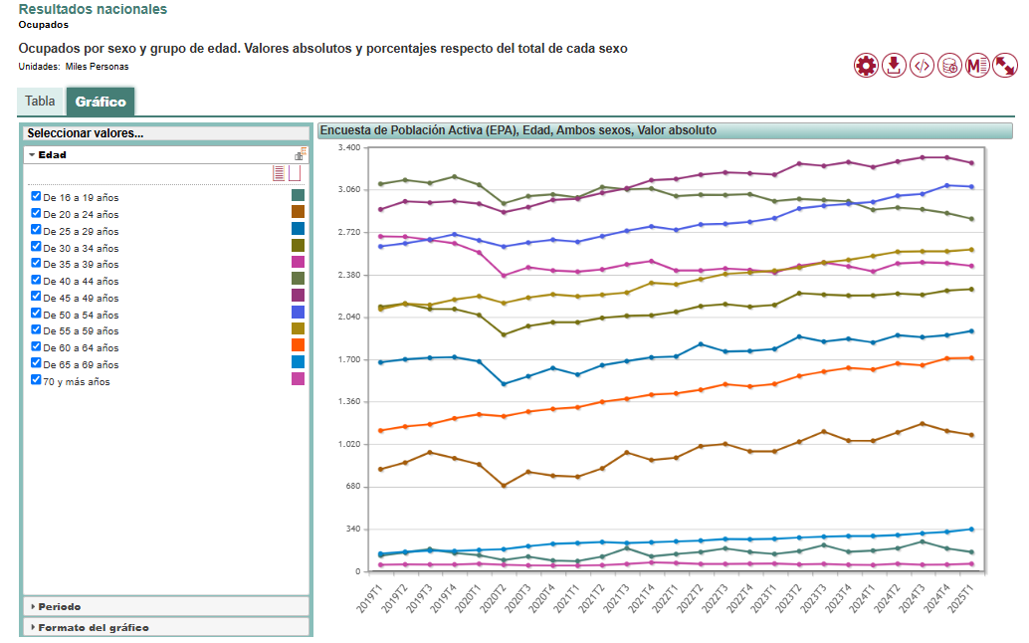Image resolution: width=1029 pixels, height=643 pixels.
Task: Click the Resultados nacionales heading link
Action: tap(93, 9)
